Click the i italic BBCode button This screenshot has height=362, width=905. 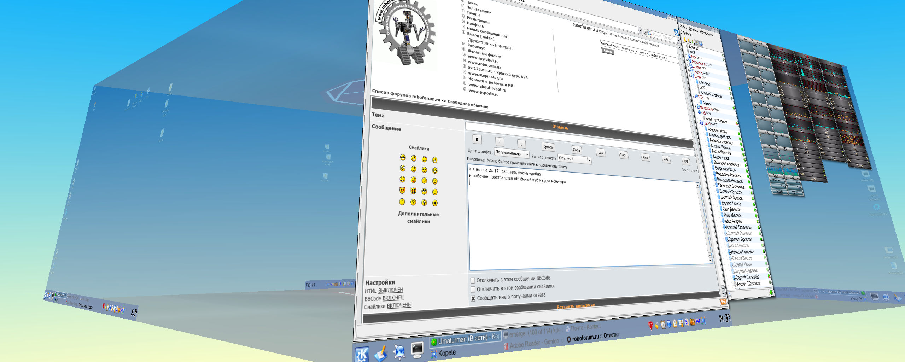pyautogui.click(x=500, y=142)
